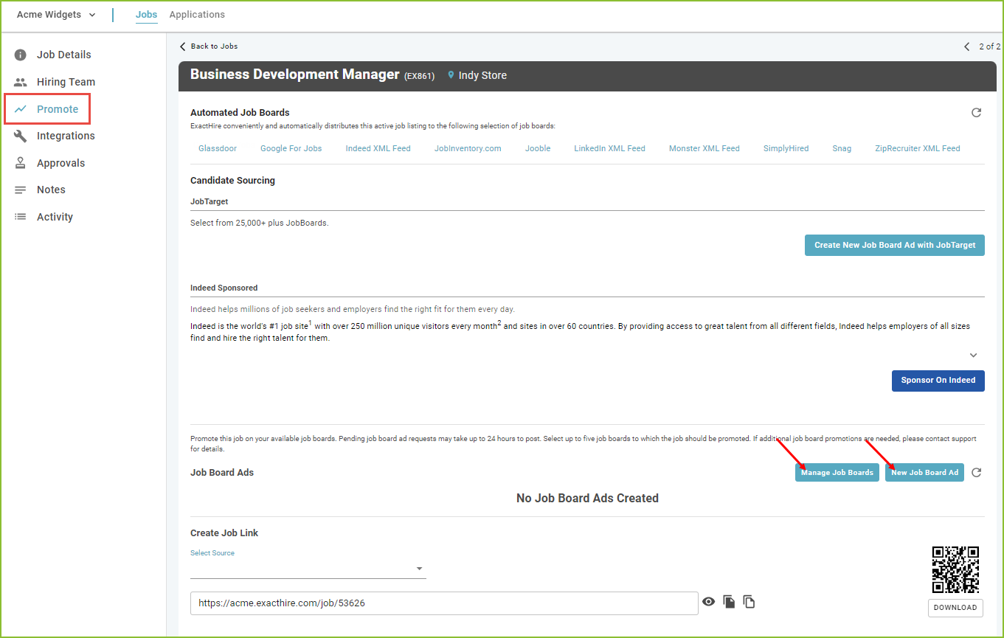Click the Job Details info icon
Image resolution: width=1004 pixels, height=638 pixels.
21,55
